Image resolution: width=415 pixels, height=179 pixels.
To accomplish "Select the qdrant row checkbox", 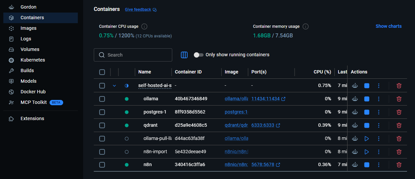I will [x=102, y=125].
